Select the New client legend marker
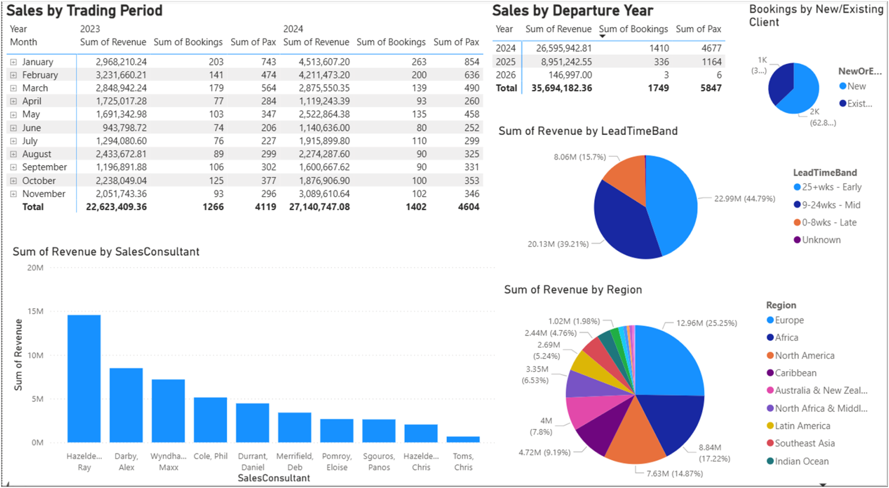 tap(842, 86)
